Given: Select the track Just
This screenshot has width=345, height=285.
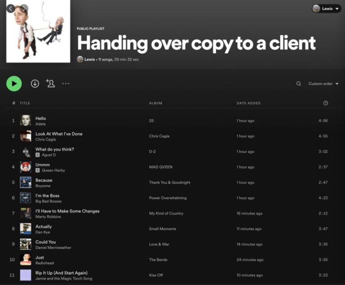Looking at the screenshot, I should tap(40, 257).
